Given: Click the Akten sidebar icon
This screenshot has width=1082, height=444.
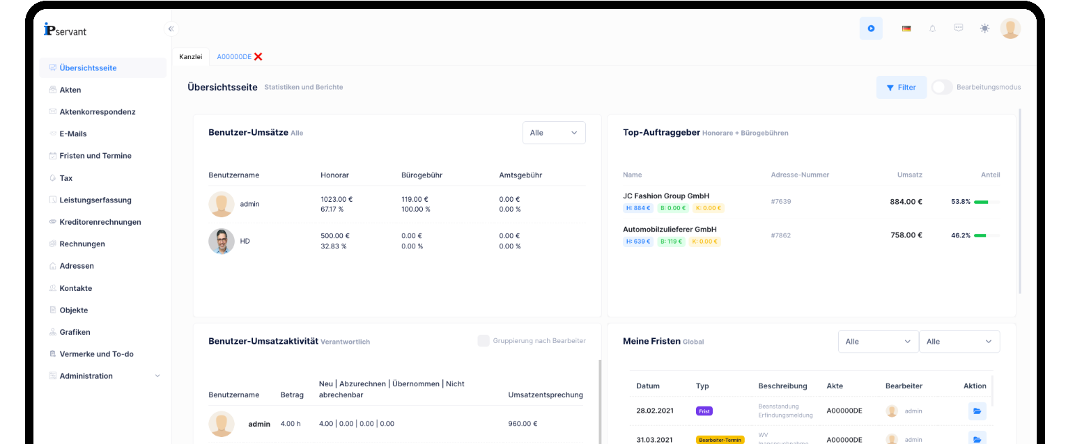Looking at the screenshot, I should click(53, 90).
